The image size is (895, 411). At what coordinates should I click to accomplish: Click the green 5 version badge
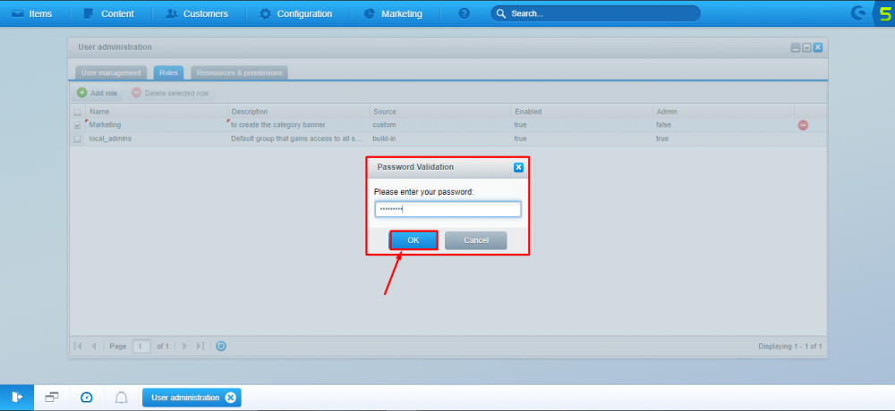pos(885,13)
